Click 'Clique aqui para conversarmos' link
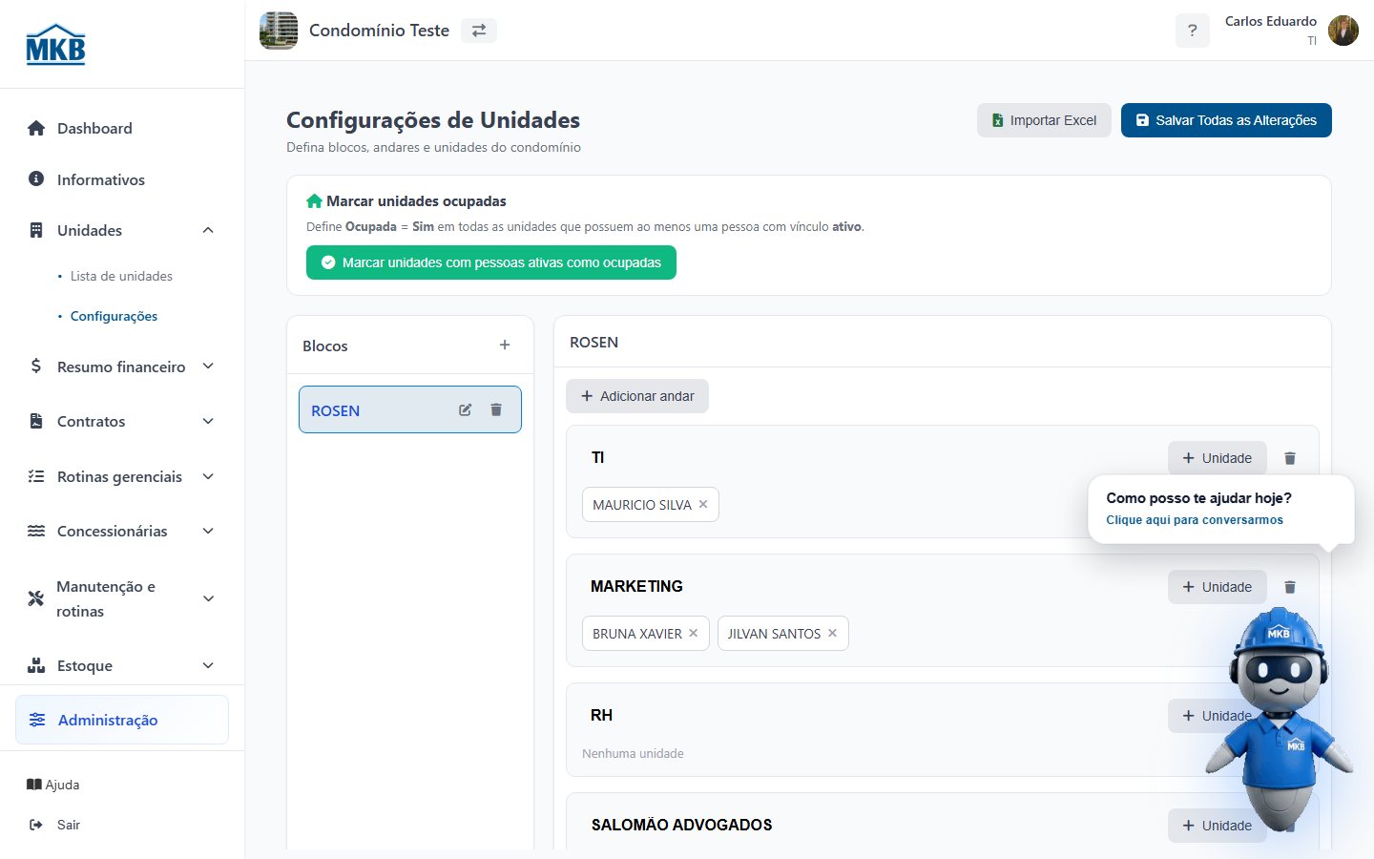The height and width of the screenshot is (859, 1374). [x=1195, y=520]
